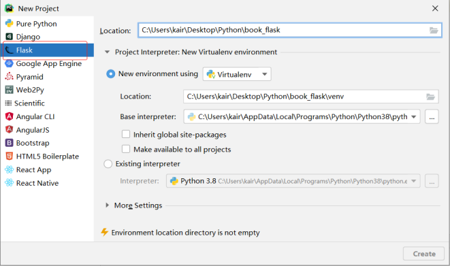The height and width of the screenshot is (266, 450).
Task: Select Existing interpreter radio button
Action: (108, 164)
